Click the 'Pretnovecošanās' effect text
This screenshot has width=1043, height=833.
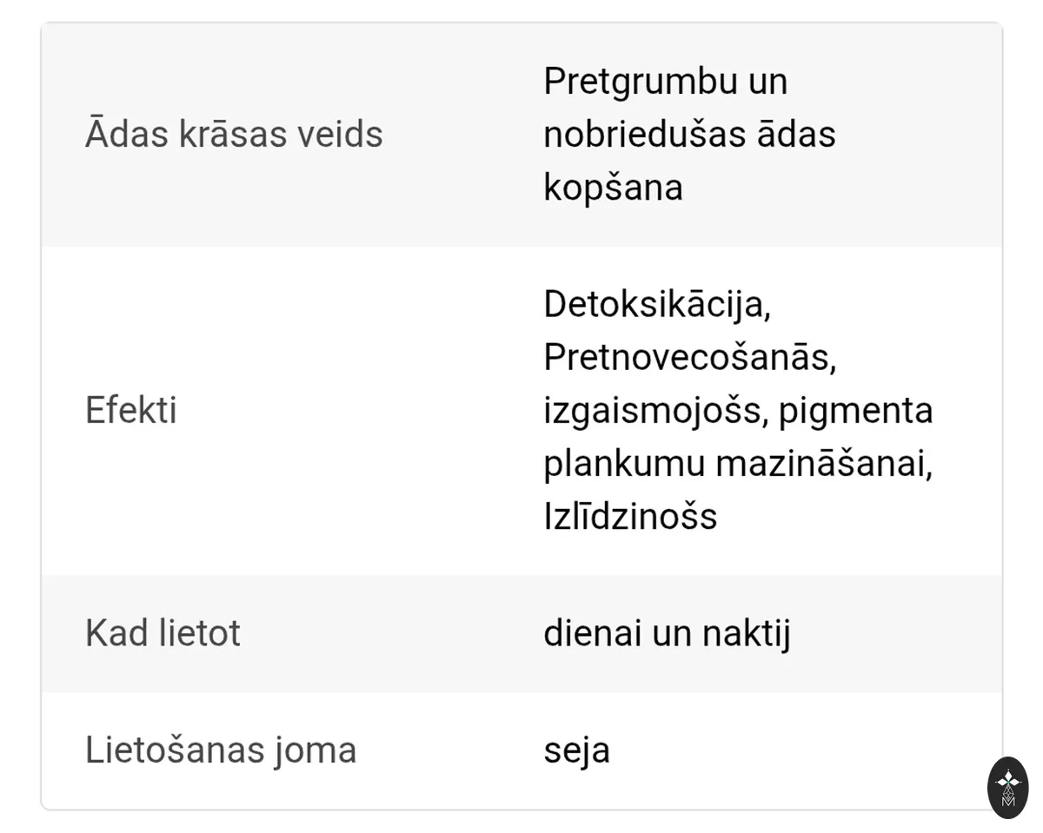(690, 356)
